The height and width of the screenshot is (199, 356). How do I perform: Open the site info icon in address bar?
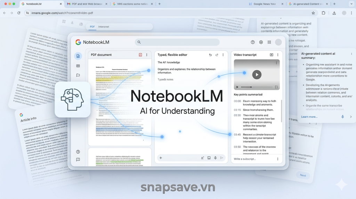[27, 13]
